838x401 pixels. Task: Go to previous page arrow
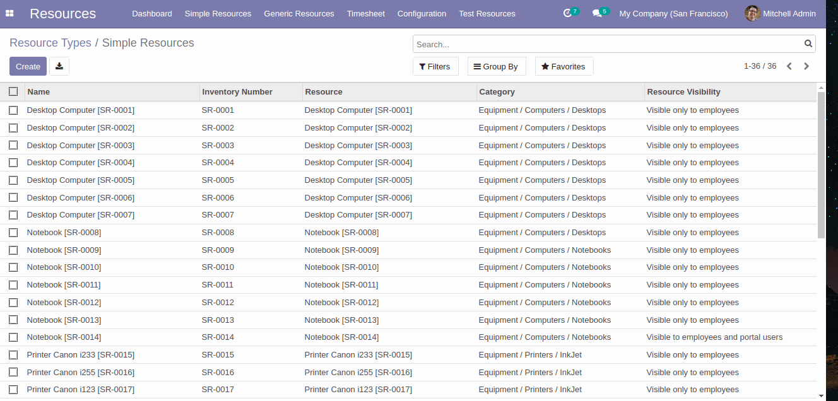pyautogui.click(x=789, y=66)
